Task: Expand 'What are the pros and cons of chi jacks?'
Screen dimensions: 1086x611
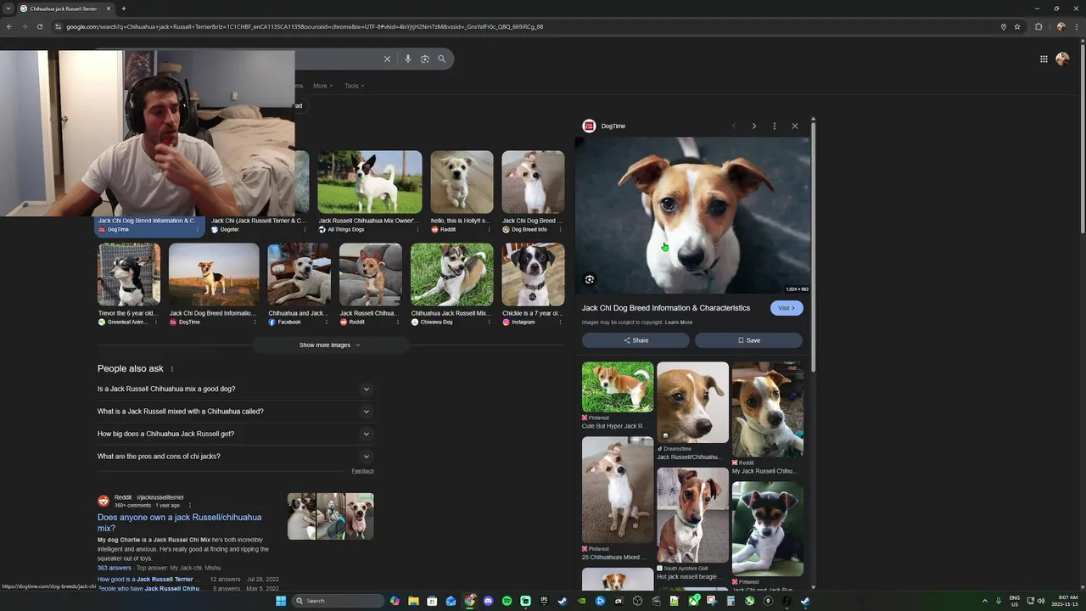Action: 235,457
